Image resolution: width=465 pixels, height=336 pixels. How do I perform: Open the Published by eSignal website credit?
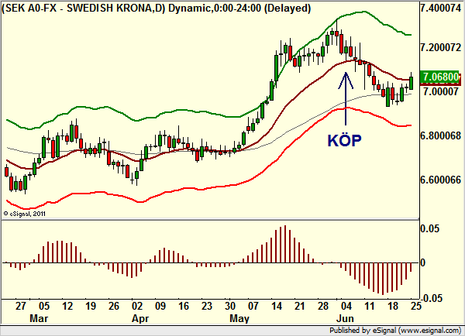[395, 331]
